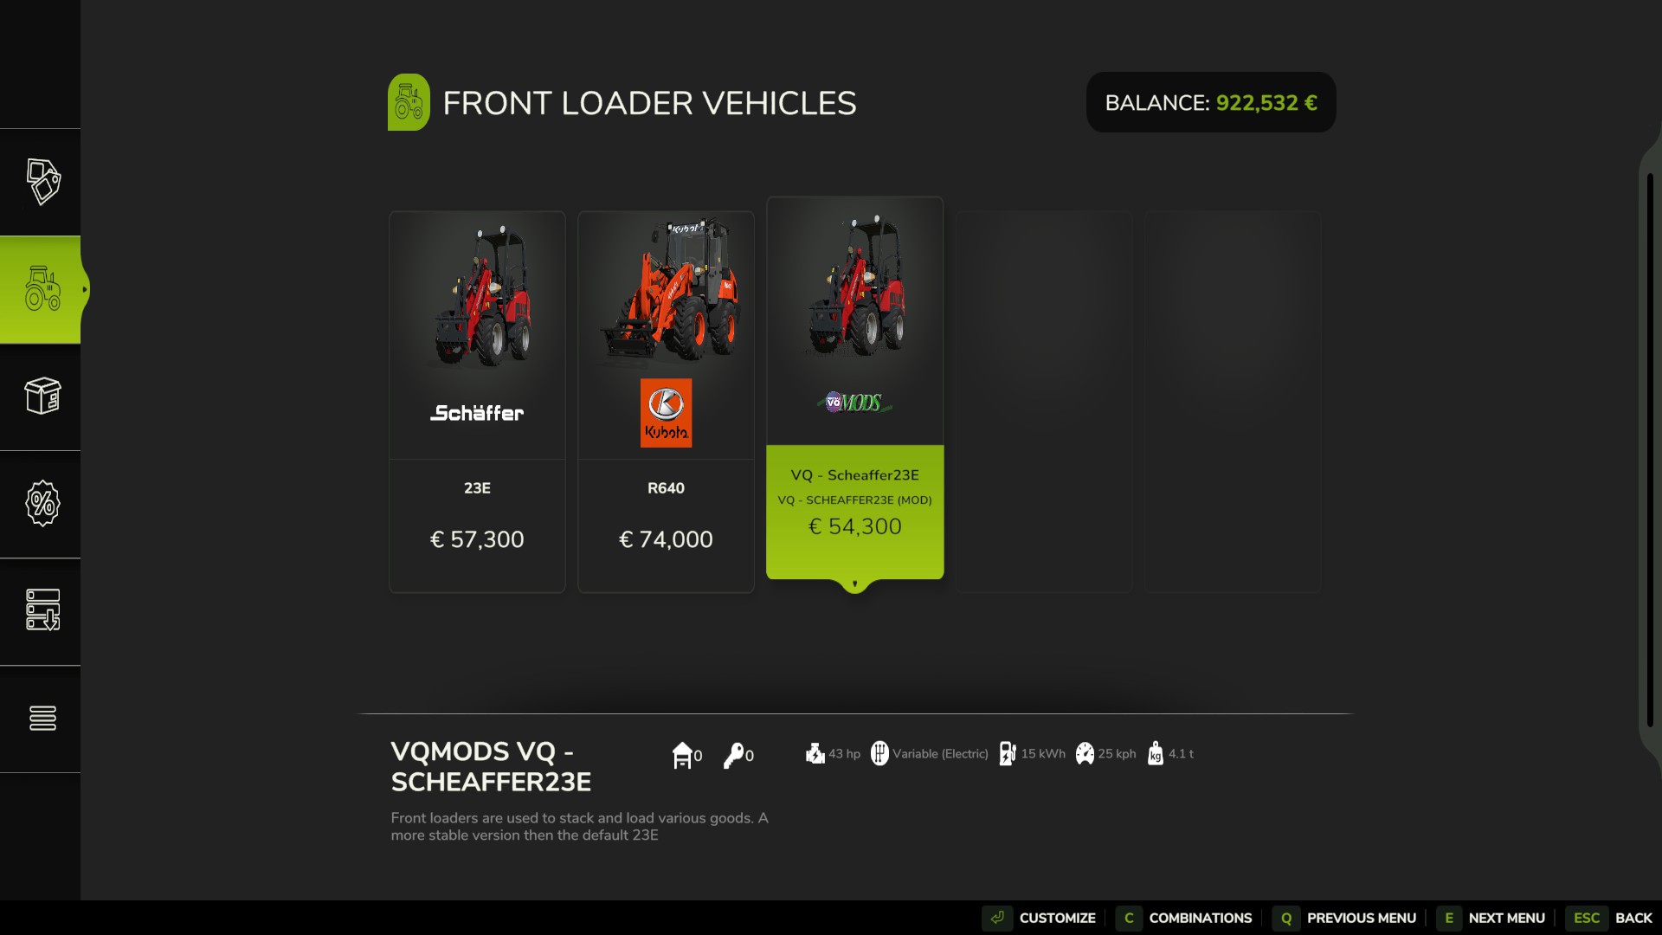Click the Balance display box
This screenshot has width=1662, height=935.
pyautogui.click(x=1211, y=102)
